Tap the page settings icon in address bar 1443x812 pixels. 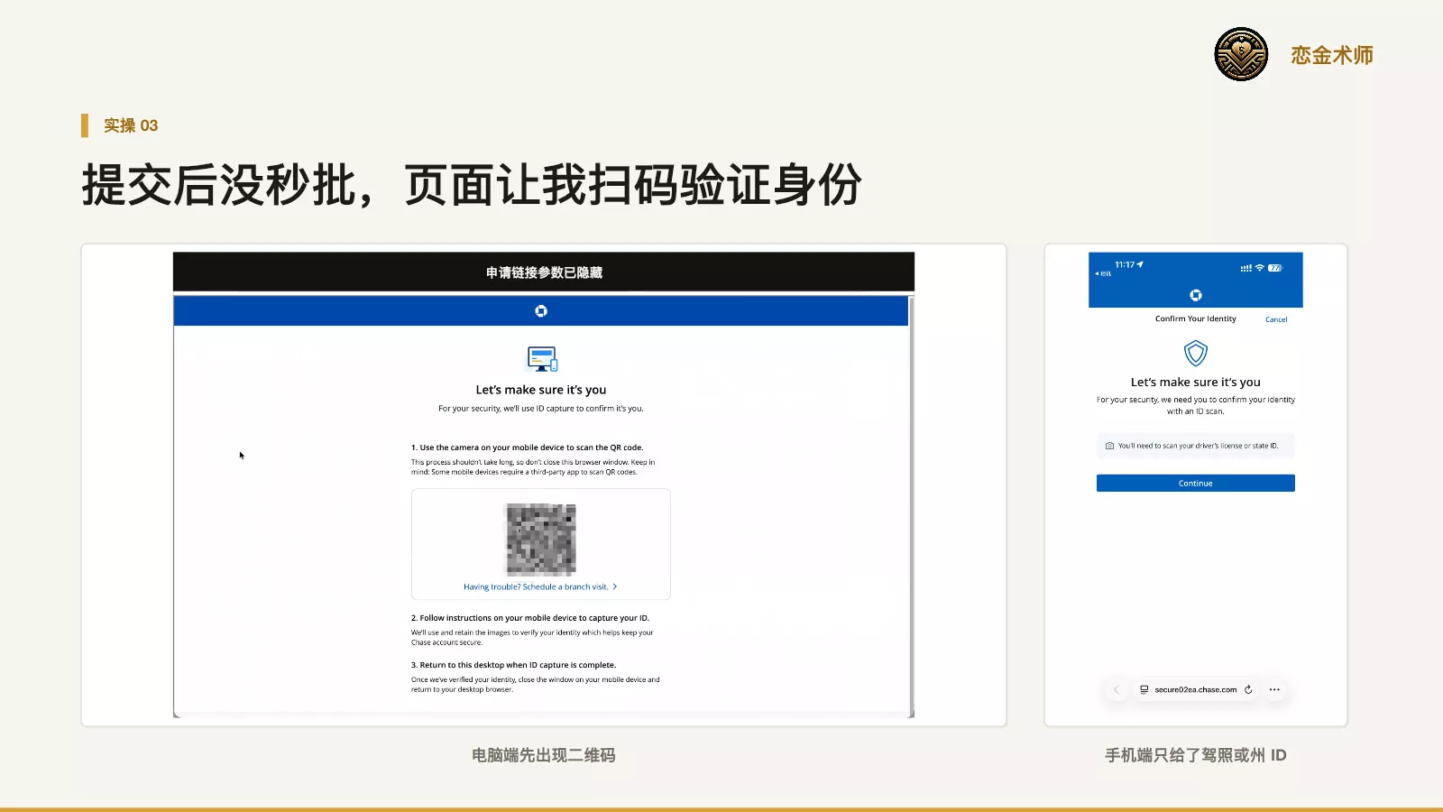pos(1144,689)
